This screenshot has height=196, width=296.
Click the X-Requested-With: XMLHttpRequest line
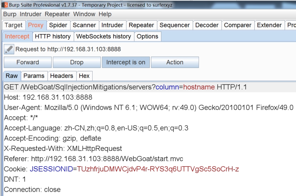coord(63,149)
